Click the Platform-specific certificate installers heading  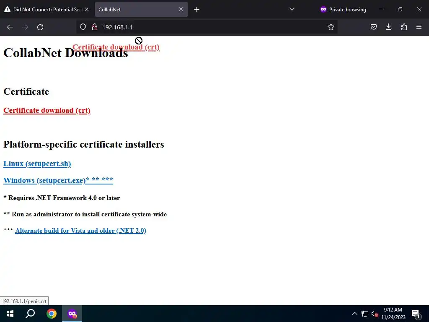84,144
